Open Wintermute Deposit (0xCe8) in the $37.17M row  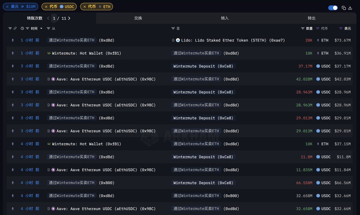[203, 66]
